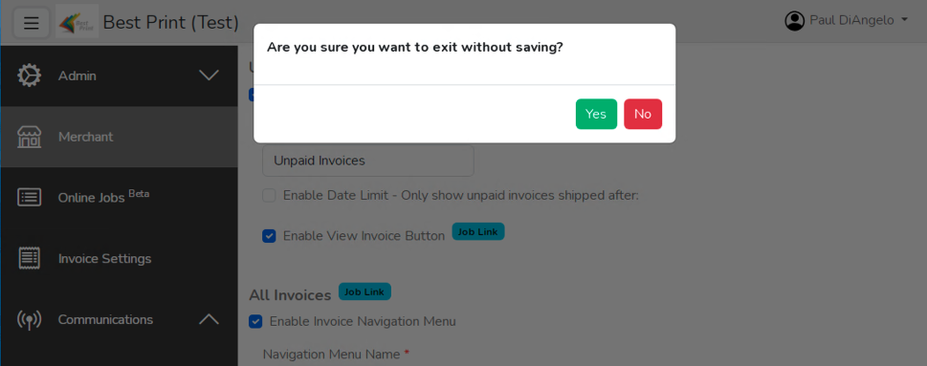Confirm exit with the Yes button

596,114
